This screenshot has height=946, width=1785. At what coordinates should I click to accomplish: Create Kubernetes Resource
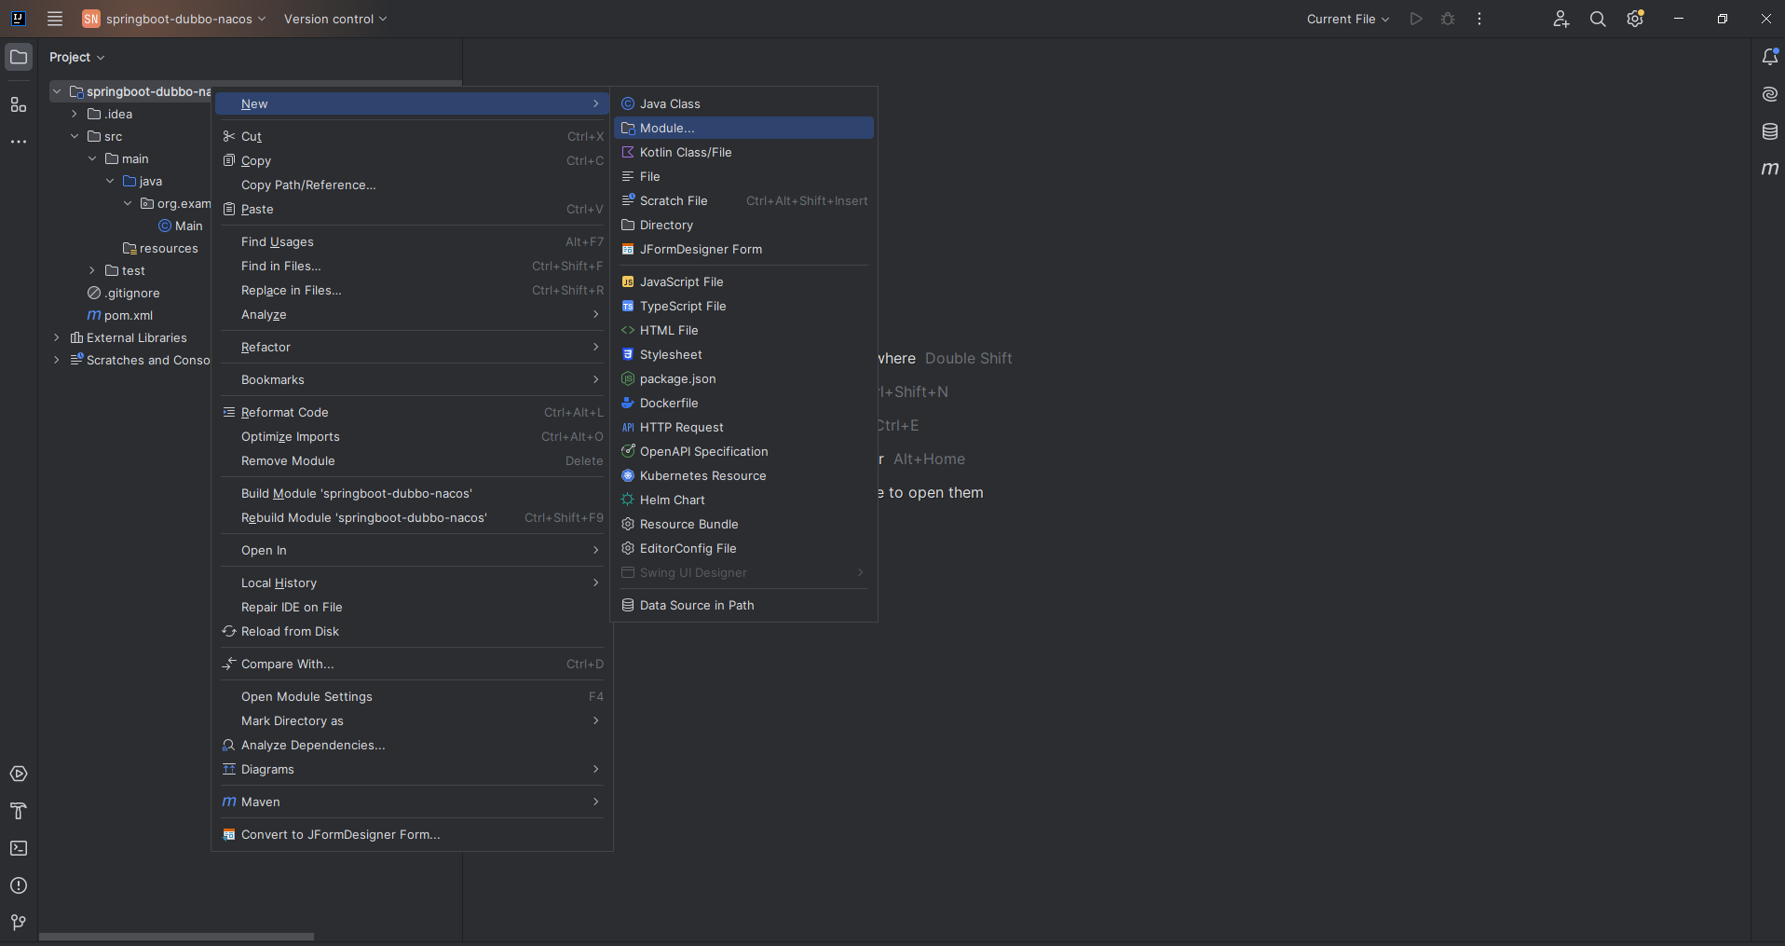(x=743, y=475)
